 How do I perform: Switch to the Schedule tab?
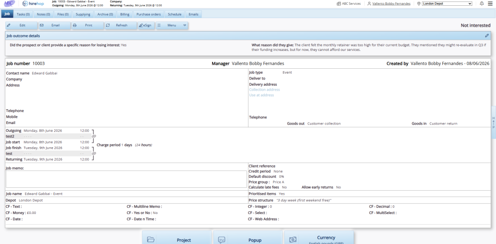tap(174, 14)
